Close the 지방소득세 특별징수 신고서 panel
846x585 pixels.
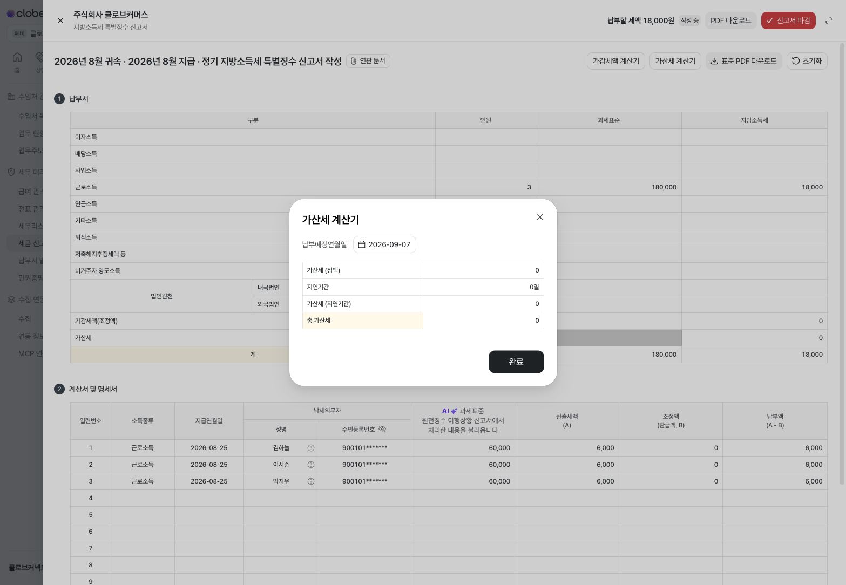coord(60,21)
